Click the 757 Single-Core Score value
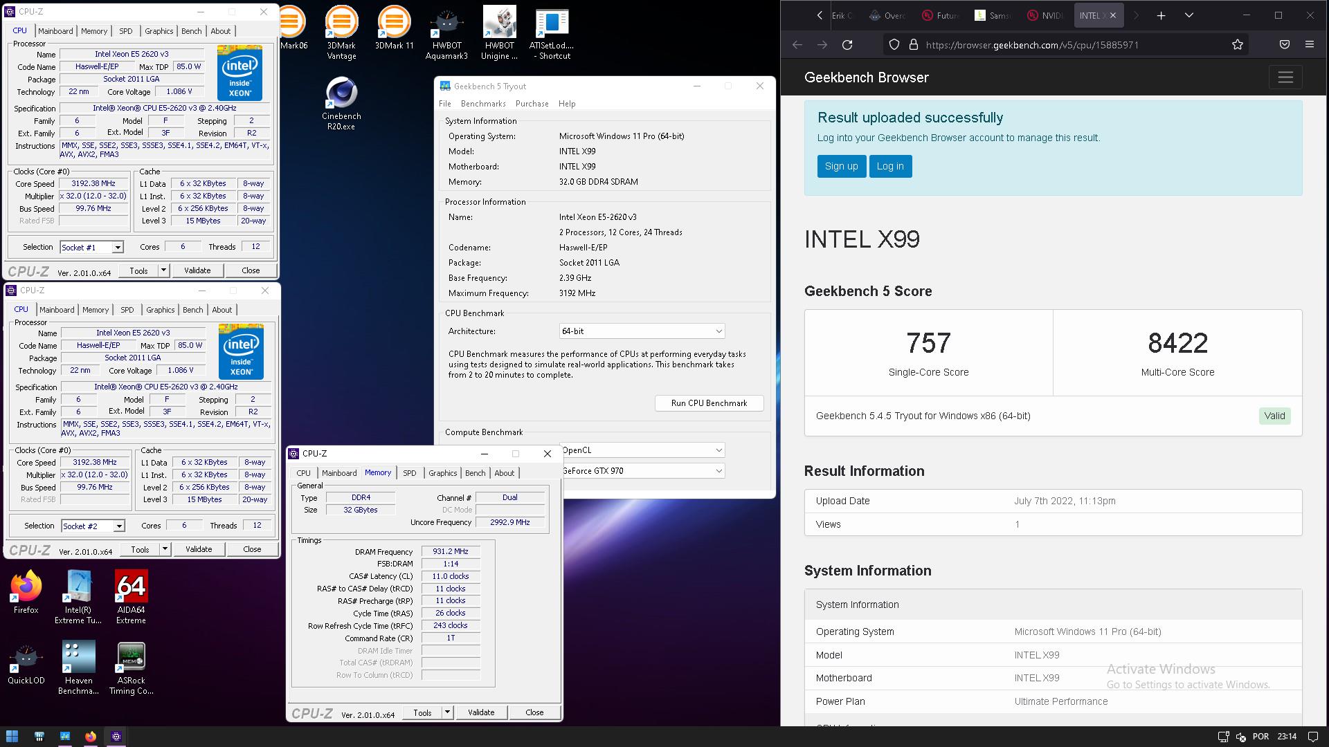Viewport: 1329px width, 747px height. [928, 343]
